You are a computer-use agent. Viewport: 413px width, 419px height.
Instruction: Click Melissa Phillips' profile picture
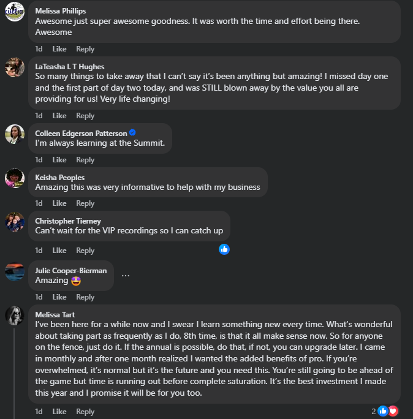15,12
